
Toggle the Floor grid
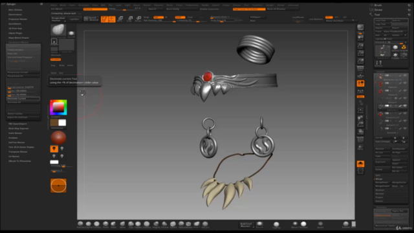[360, 76]
